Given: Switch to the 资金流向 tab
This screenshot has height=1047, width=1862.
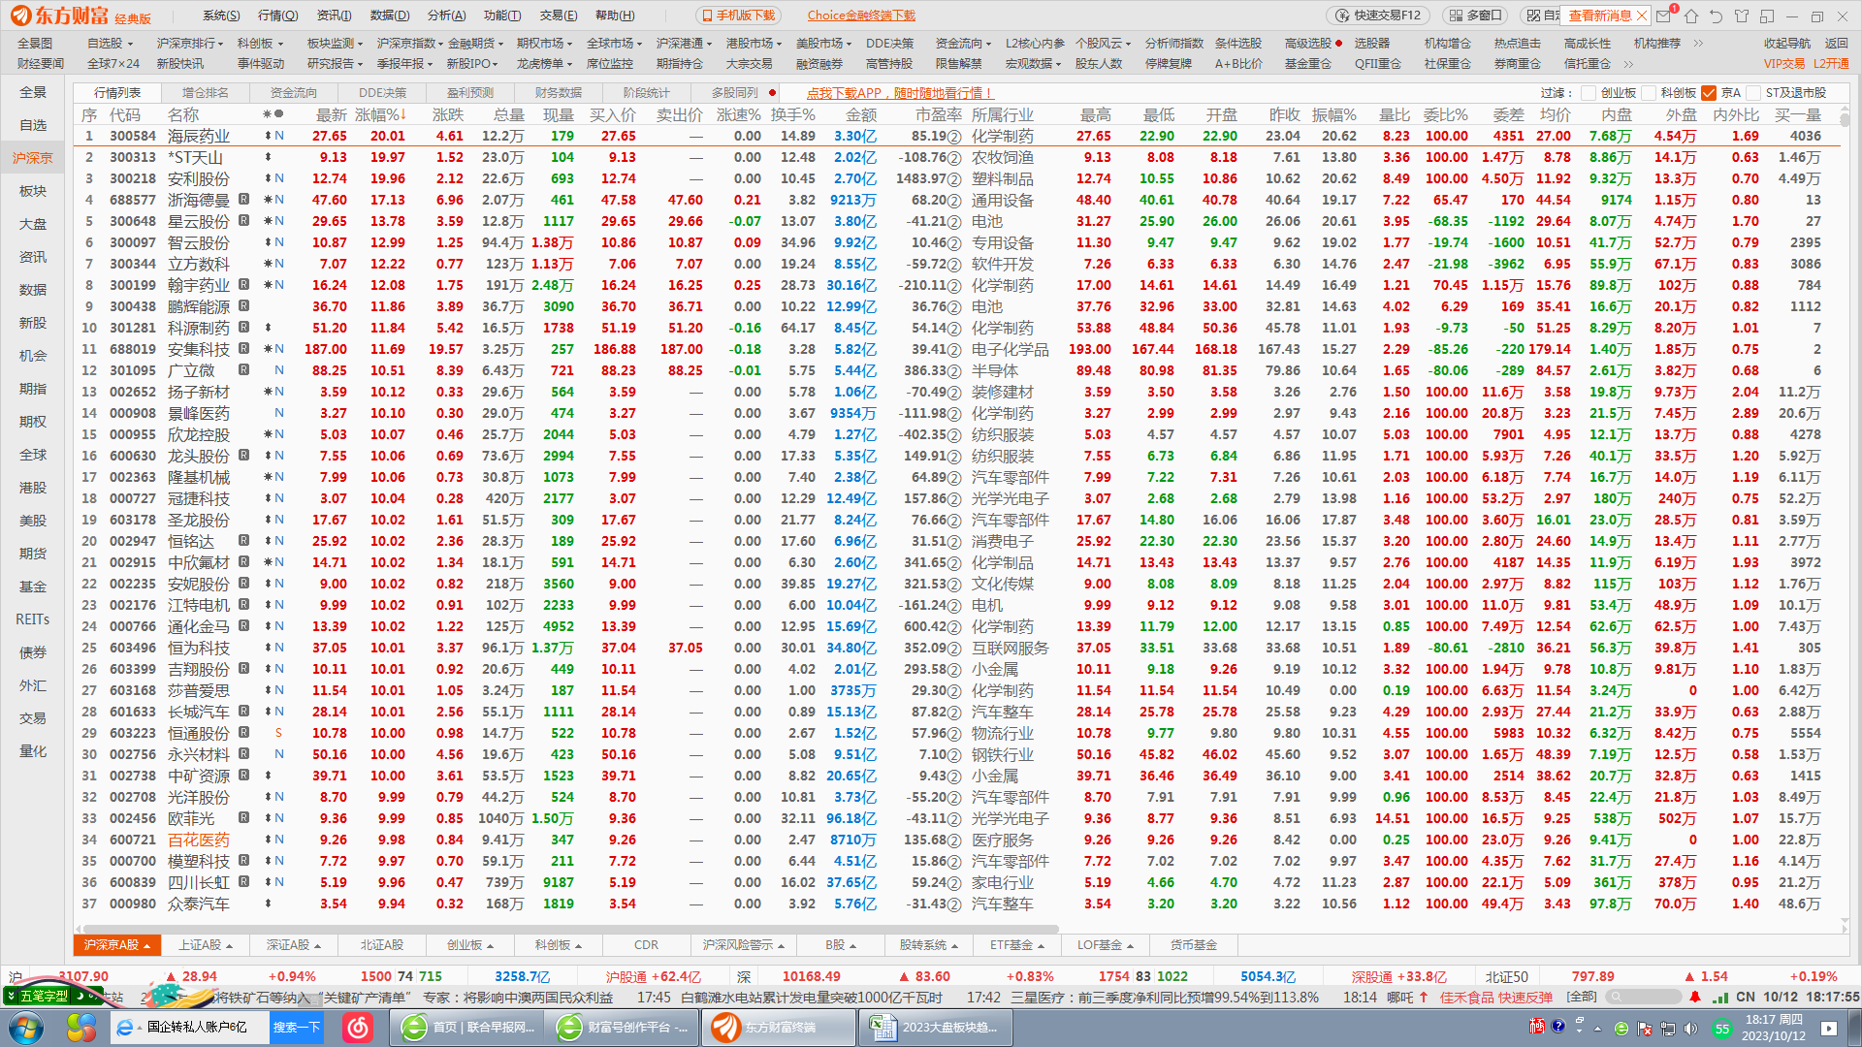Looking at the screenshot, I should [294, 93].
